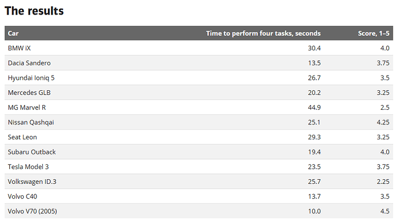Click the 2.25 score for Volkswagen
Screen dimensions: 399x222
(383, 182)
